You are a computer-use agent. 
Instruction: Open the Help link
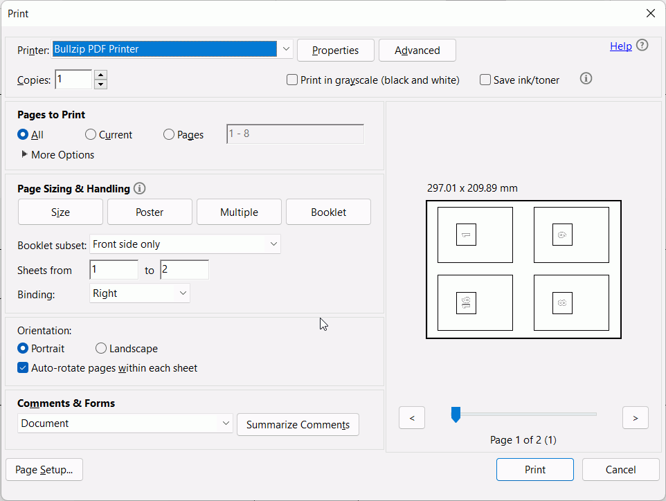coord(620,46)
